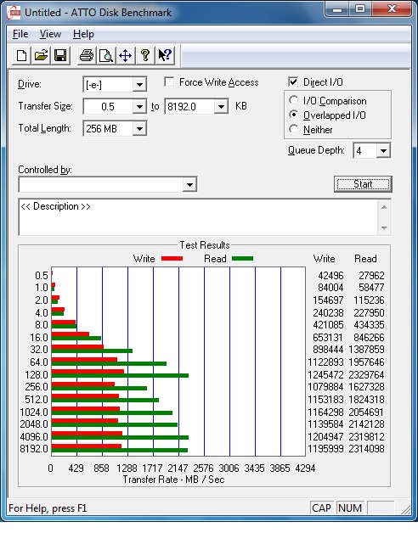
Task: Click the Test Results group title
Action: (205, 244)
